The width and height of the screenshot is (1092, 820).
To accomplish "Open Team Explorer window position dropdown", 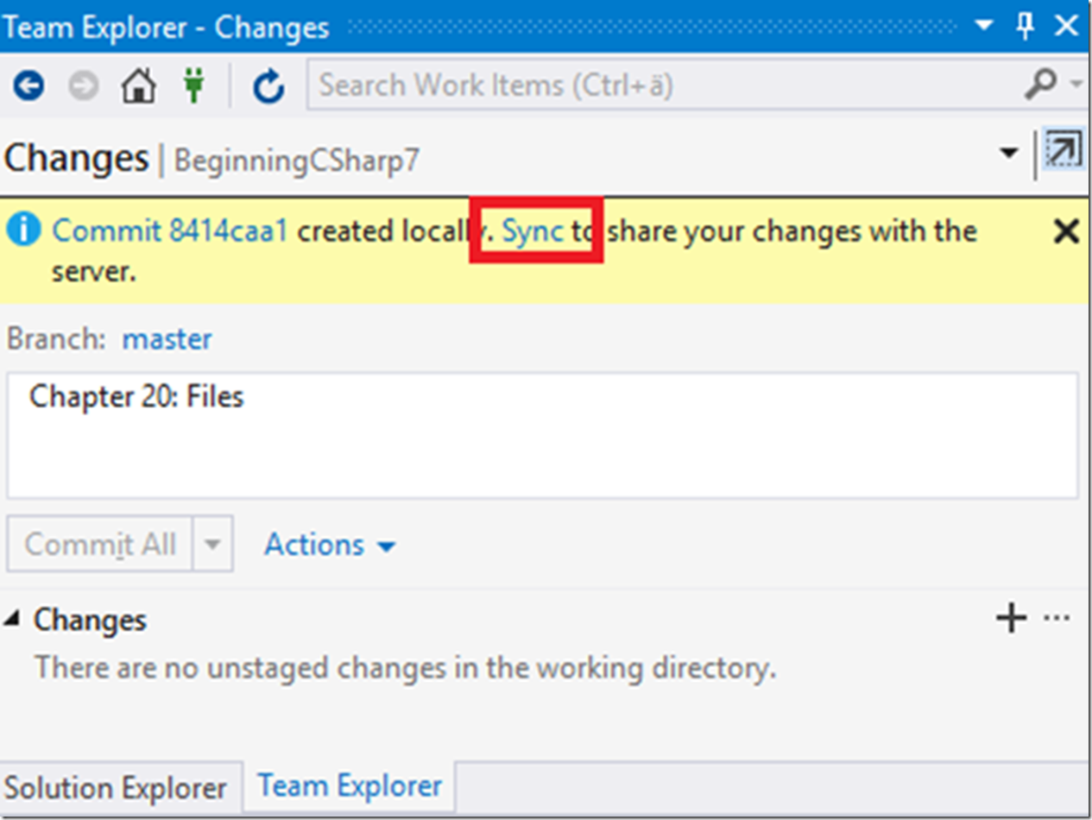I will tap(984, 26).
